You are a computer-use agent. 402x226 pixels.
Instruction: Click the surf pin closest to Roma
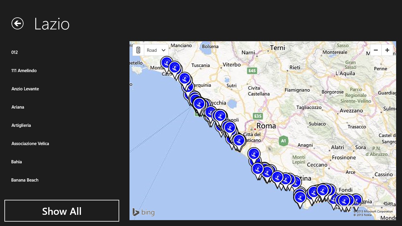tap(240, 140)
